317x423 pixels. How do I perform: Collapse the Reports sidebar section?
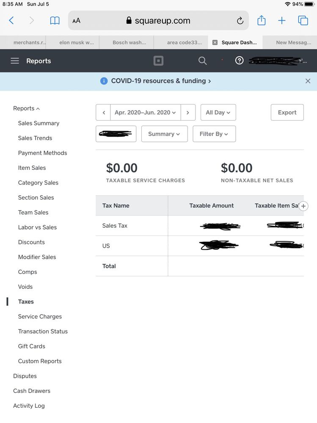(26, 108)
